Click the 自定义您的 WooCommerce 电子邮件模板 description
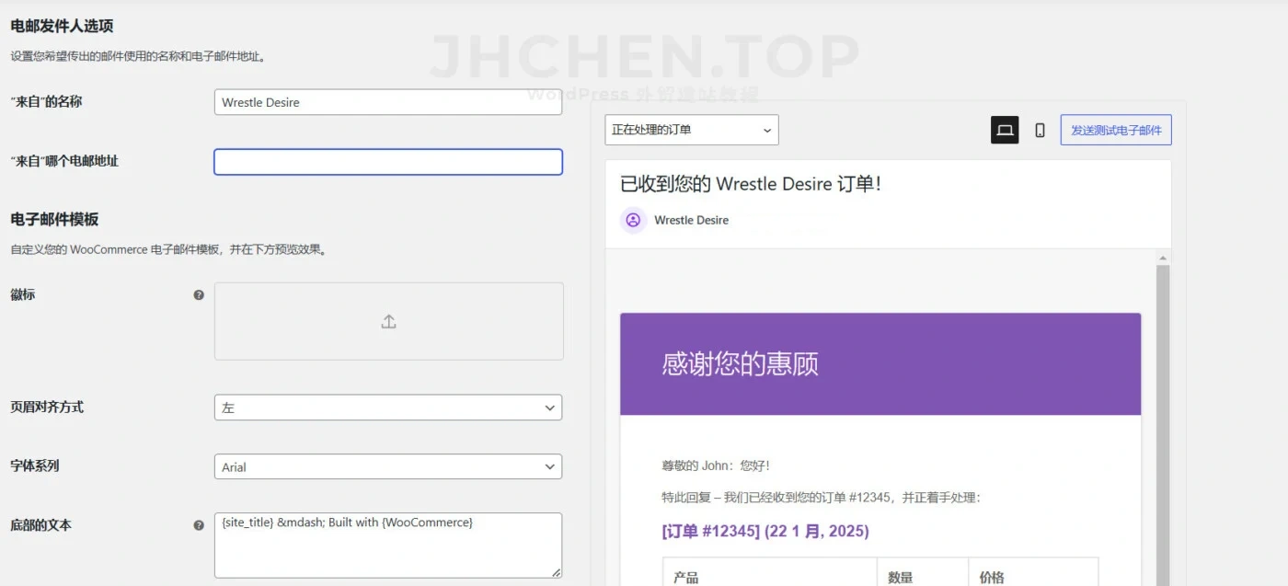 pyautogui.click(x=168, y=249)
